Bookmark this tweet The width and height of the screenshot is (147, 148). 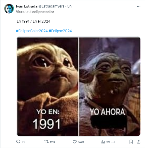(x=131, y=142)
